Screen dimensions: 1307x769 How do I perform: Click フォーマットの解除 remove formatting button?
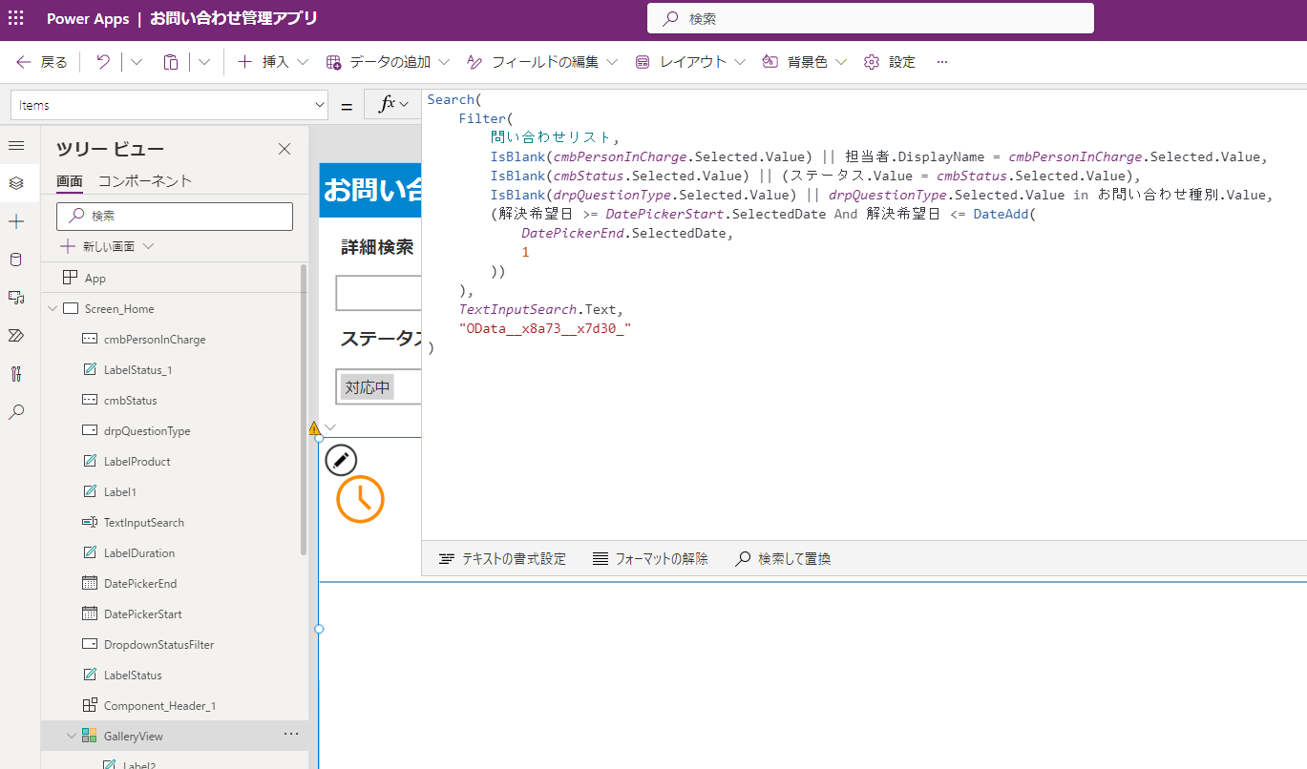point(650,559)
